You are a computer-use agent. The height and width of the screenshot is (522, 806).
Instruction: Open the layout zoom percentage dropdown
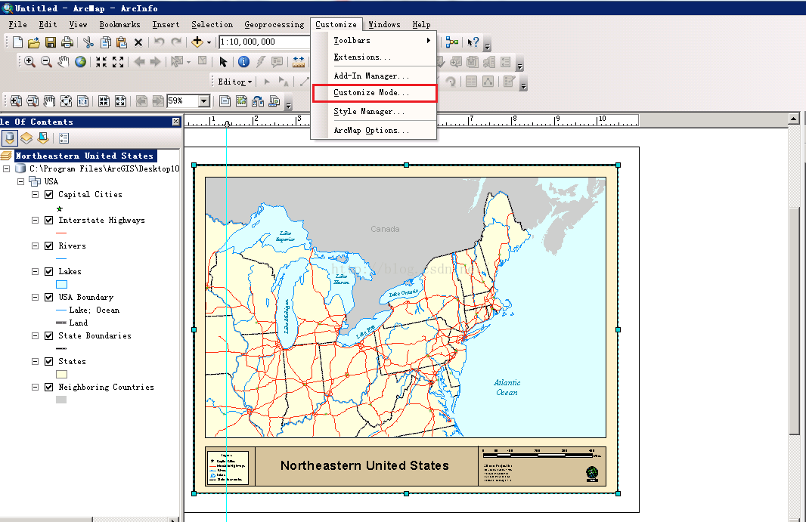204,100
